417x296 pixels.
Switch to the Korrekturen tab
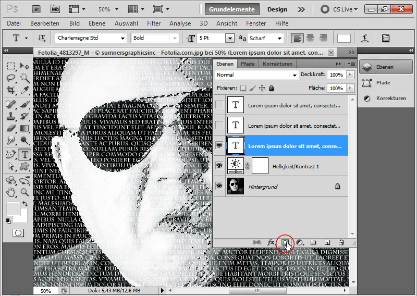tap(277, 64)
